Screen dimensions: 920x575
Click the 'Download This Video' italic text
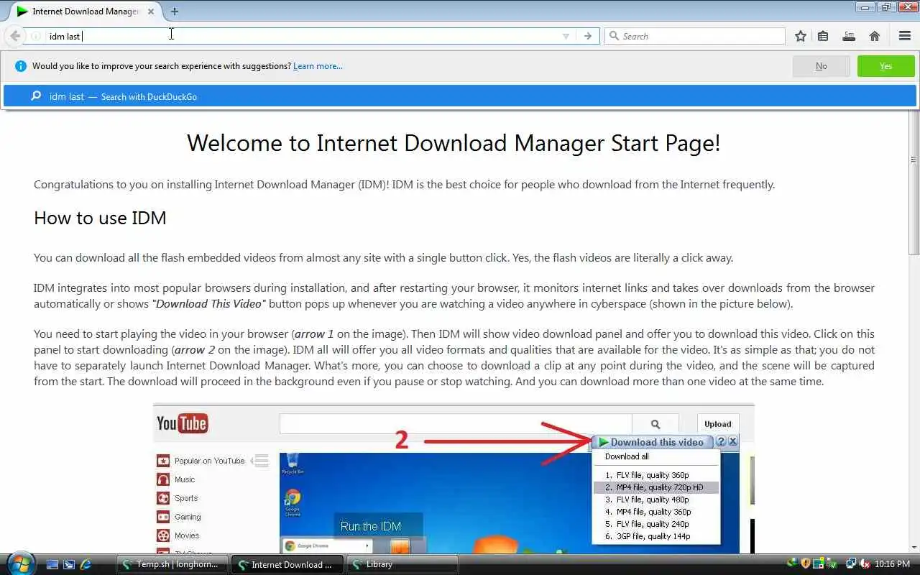208,303
